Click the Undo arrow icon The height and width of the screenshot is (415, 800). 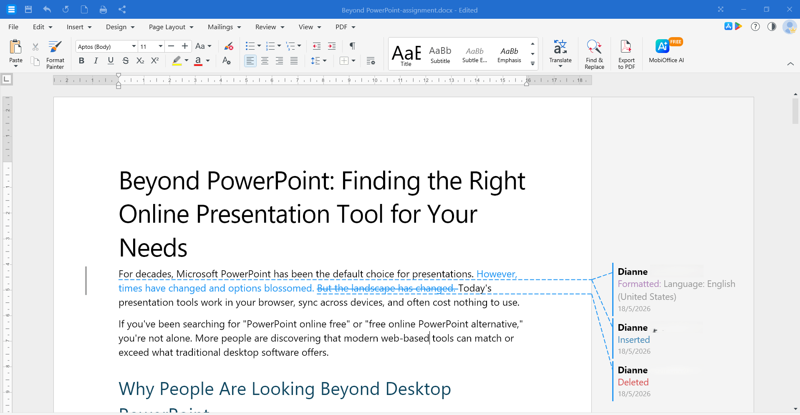[47, 10]
